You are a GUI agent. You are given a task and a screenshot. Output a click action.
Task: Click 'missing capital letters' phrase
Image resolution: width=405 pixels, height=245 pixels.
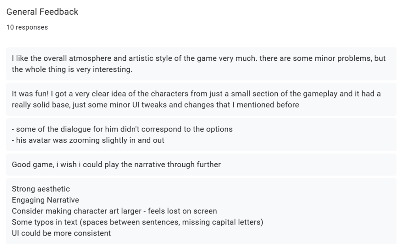221,222
